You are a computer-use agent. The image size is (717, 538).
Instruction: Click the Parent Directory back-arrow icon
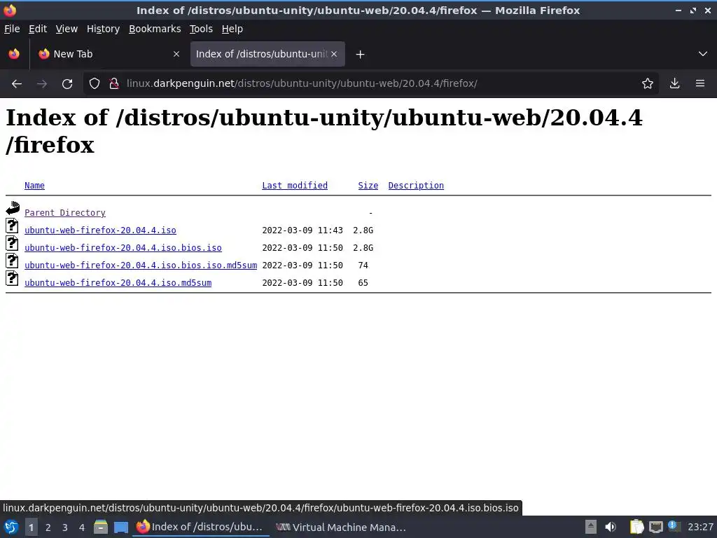tap(13, 208)
